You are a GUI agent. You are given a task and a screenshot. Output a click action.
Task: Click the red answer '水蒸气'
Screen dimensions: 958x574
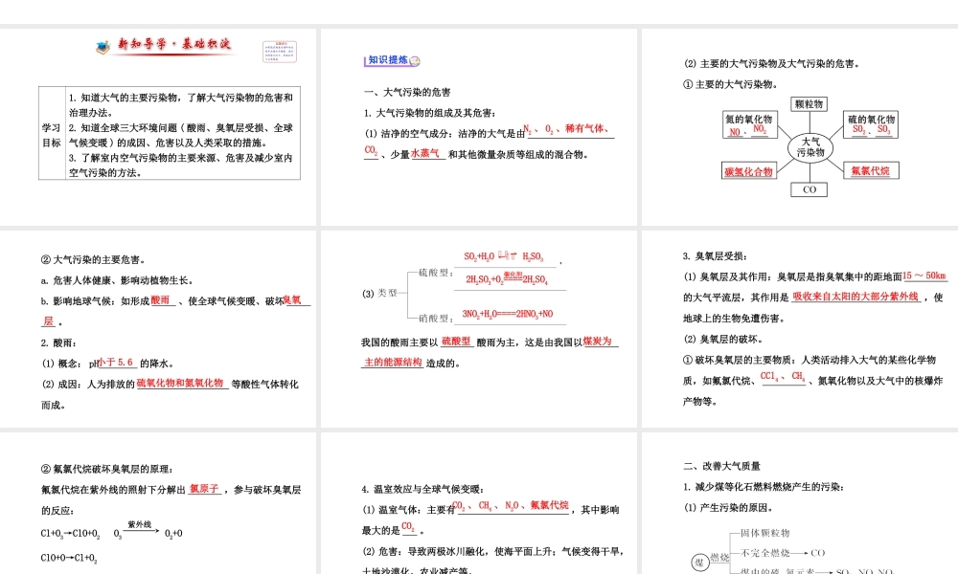pyautogui.click(x=424, y=154)
